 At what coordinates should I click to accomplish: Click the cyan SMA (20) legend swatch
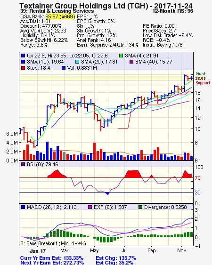[x=77, y=62]
